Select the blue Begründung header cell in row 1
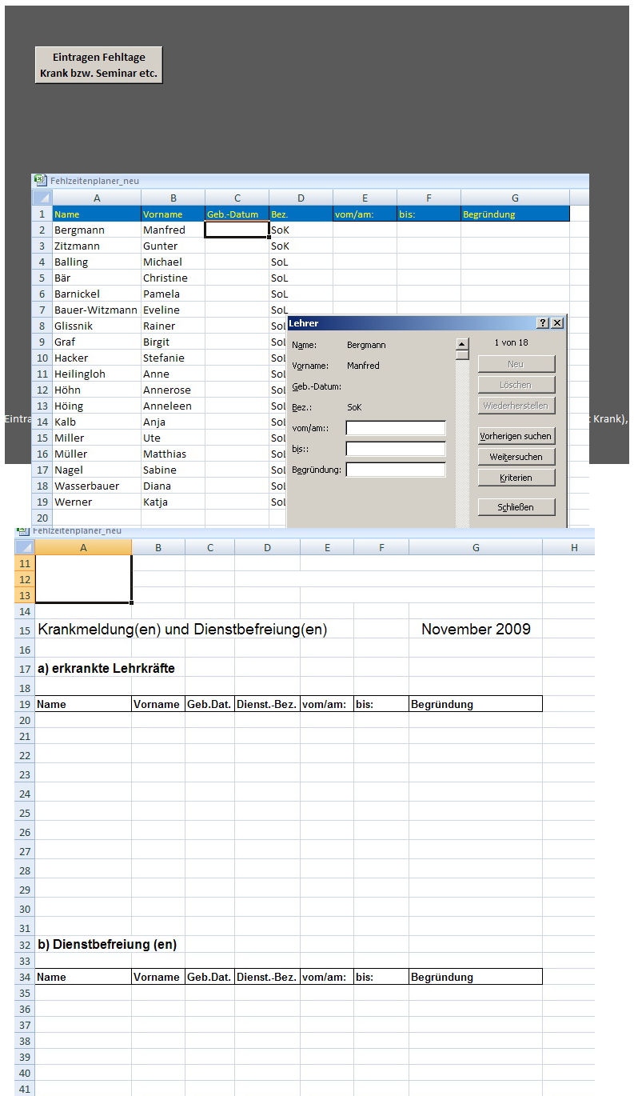 click(515, 214)
